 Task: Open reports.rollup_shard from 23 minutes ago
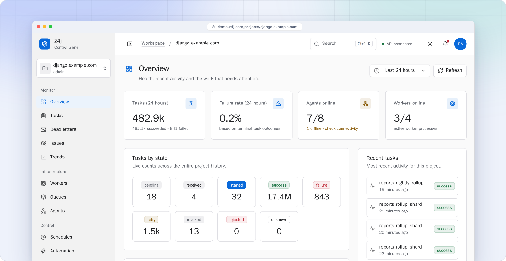coord(412,250)
